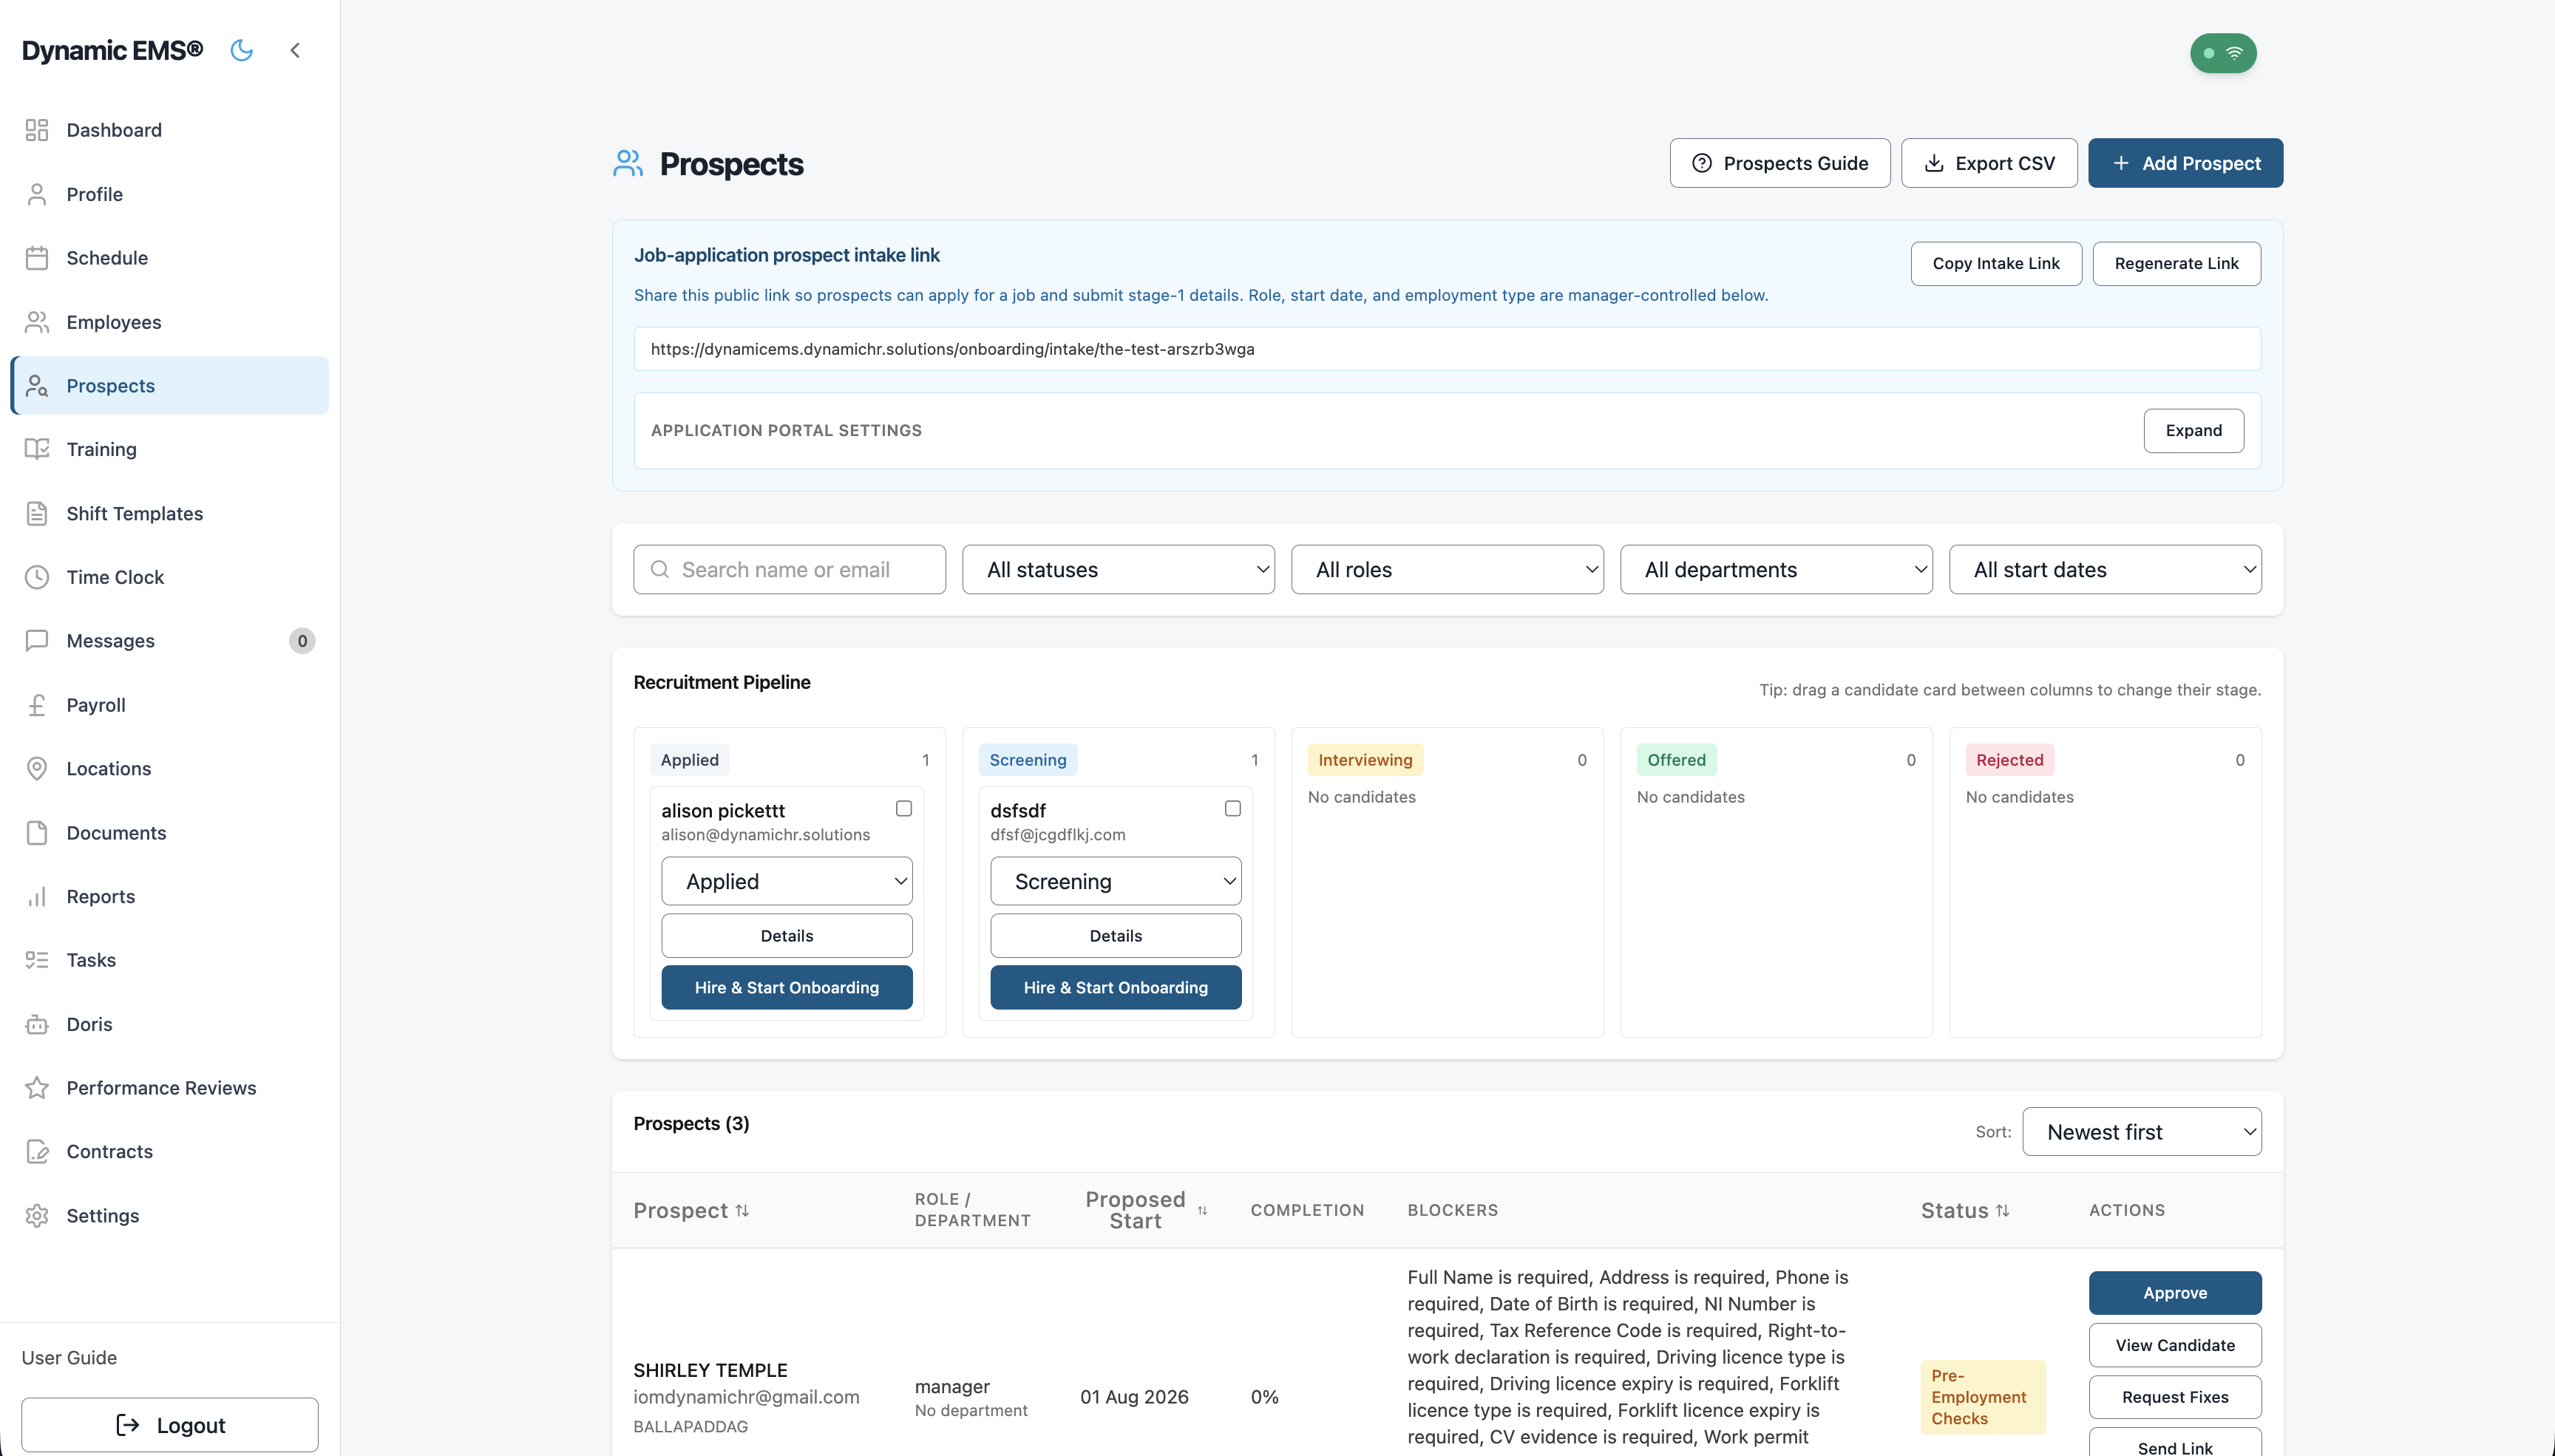Viewport: 2555px width, 1456px height.
Task: Click Export CSV button
Action: (x=1989, y=163)
